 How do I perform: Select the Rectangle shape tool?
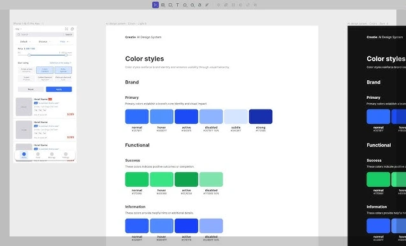click(170, 5)
